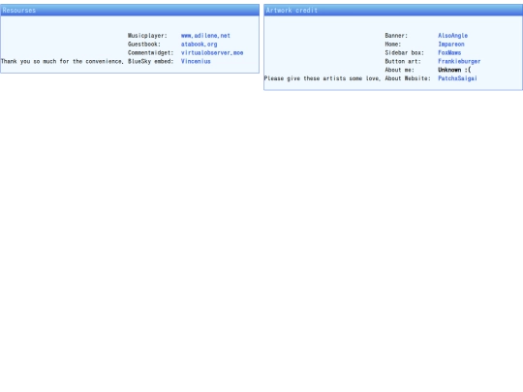The image size is (523, 392).
Task: Open AlsoAngle banner artist link
Action: pyautogui.click(x=452, y=36)
